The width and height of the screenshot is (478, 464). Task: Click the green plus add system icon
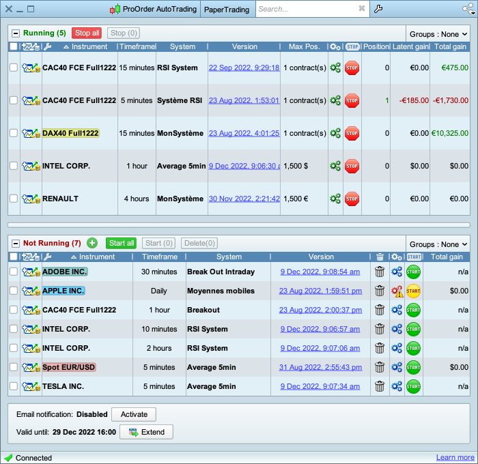coord(92,243)
